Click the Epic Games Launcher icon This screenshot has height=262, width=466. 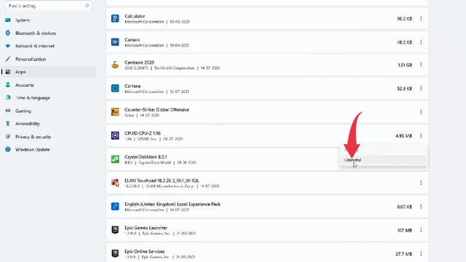coord(115,230)
